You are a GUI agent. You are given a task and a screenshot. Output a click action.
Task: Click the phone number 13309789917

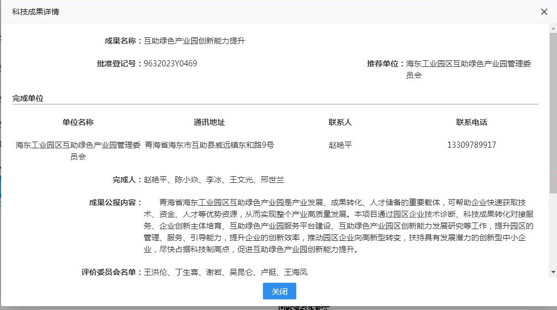472,145
